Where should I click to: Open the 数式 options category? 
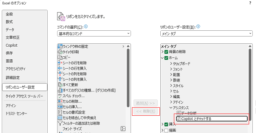point(25,22)
